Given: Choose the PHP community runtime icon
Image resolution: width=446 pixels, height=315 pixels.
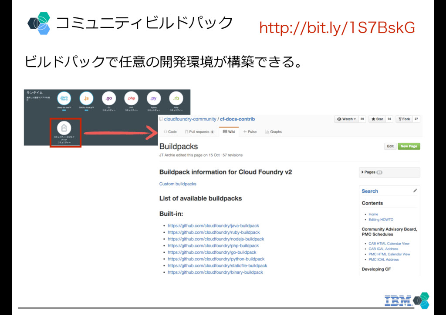Looking at the screenshot, I should pos(131,98).
